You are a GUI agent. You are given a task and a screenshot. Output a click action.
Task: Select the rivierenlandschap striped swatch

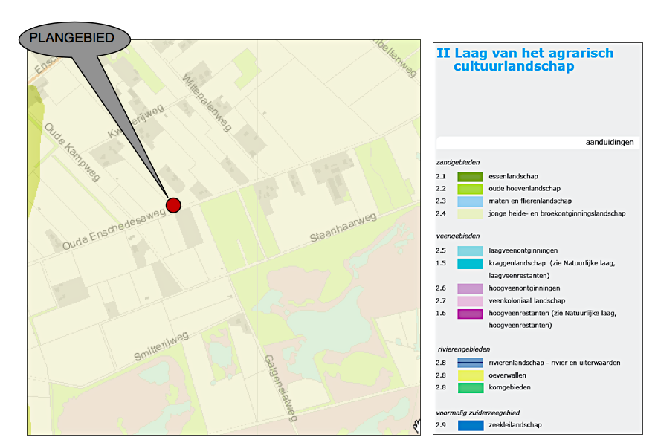point(470,363)
